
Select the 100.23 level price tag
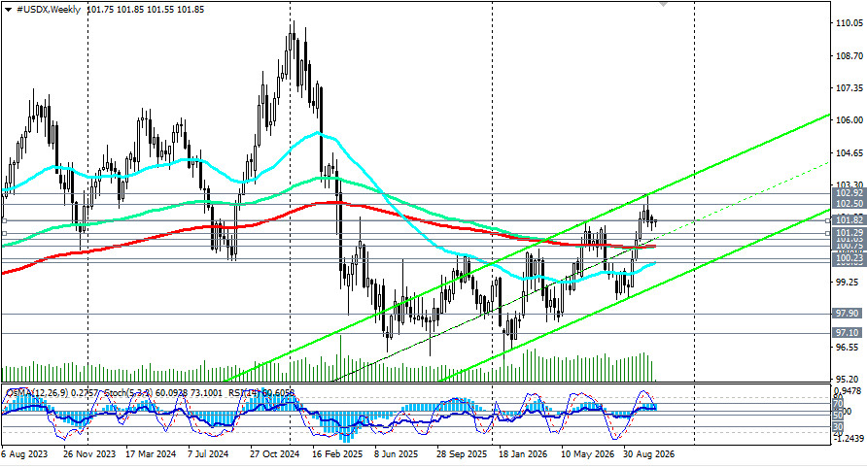click(x=849, y=258)
